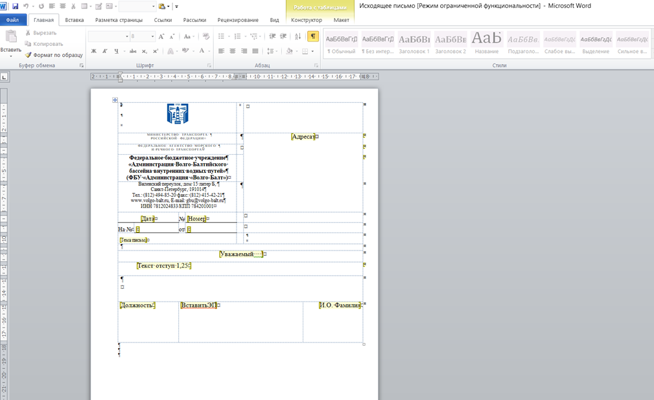Click the scissors icon in Quick Access
This screenshot has height=400, width=654.
73,6
